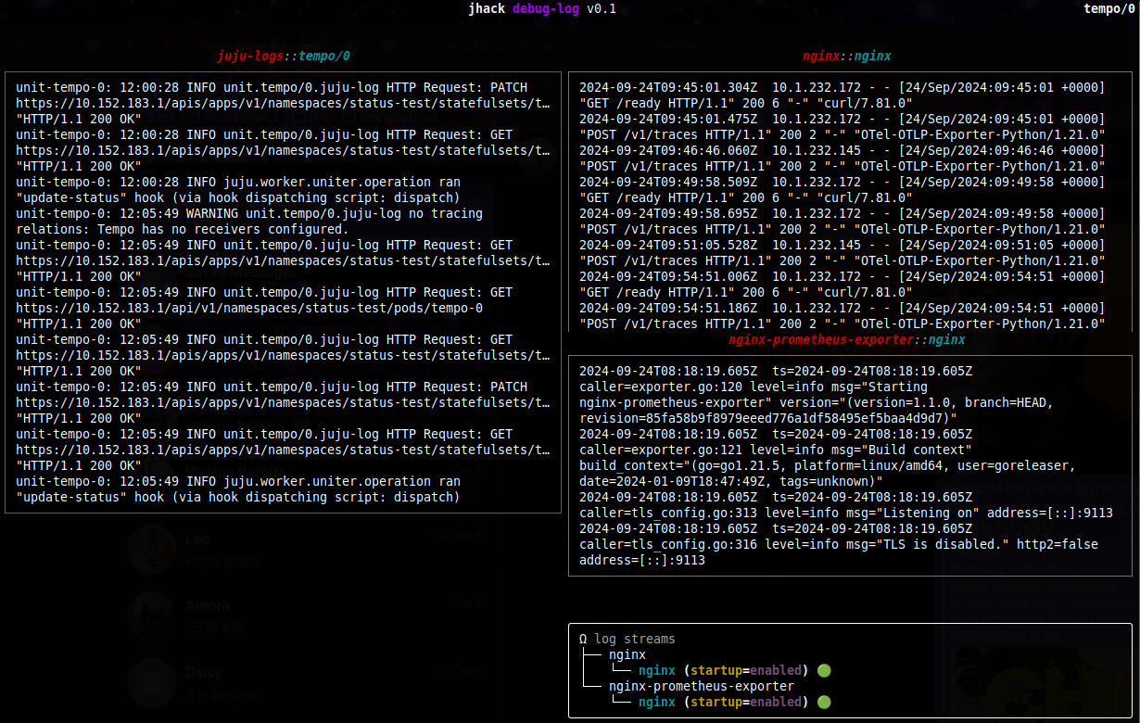Focus the nginx-prometheus-exporter::nginx panel title
Image resolution: width=1140 pixels, height=723 pixels.
point(847,339)
